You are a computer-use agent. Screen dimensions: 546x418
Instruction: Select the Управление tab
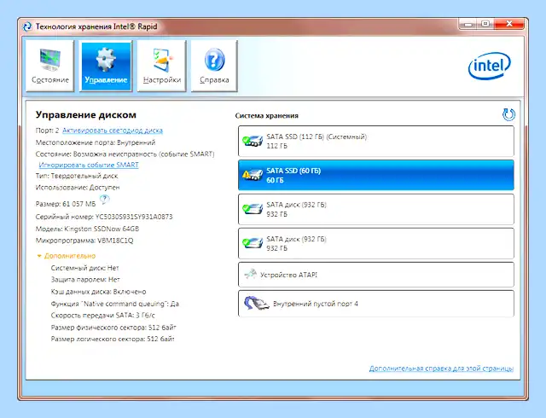click(x=106, y=66)
